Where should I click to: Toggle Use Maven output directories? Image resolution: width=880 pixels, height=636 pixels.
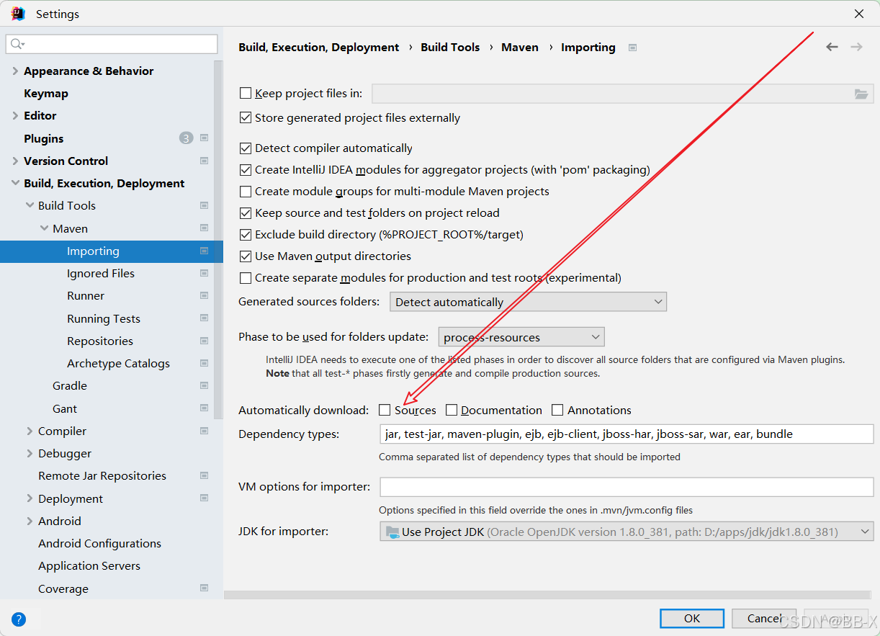246,256
